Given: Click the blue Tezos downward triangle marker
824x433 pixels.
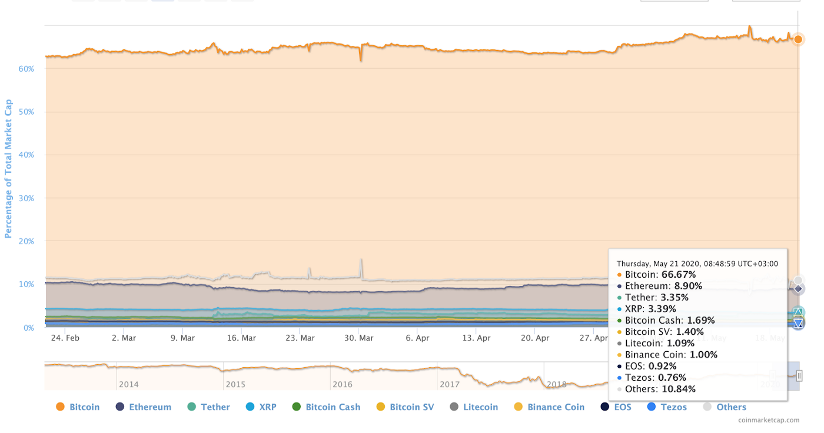Looking at the screenshot, I should pyautogui.click(x=798, y=324).
